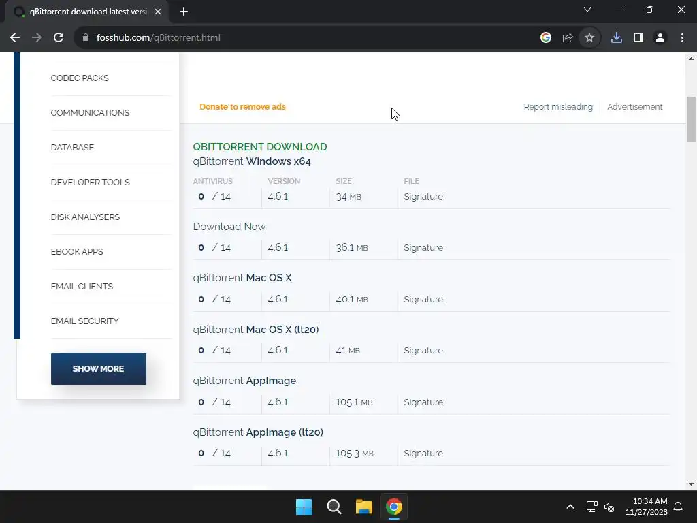Select the qBittorrent download tab
Image resolution: width=697 pixels, height=523 pixels.
[x=88, y=12]
